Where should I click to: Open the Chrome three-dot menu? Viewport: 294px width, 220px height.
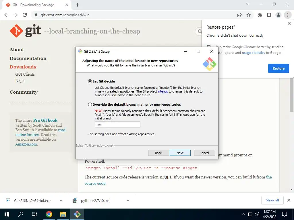click(288, 15)
